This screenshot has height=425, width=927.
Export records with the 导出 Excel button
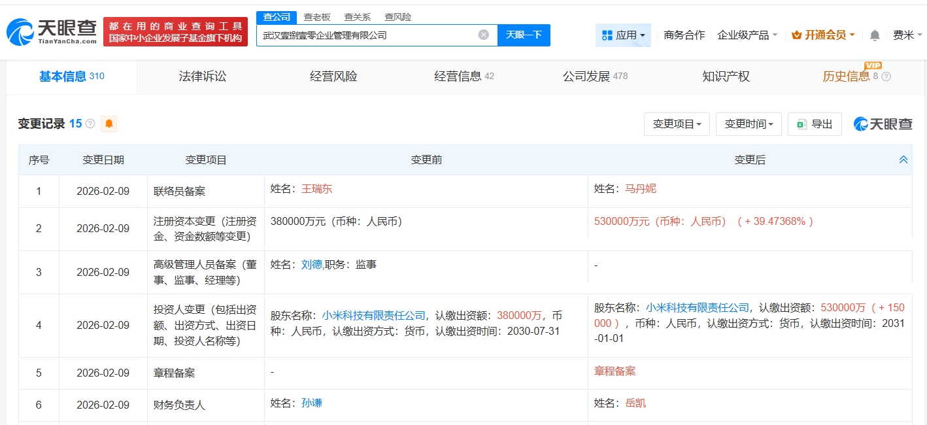click(x=815, y=124)
